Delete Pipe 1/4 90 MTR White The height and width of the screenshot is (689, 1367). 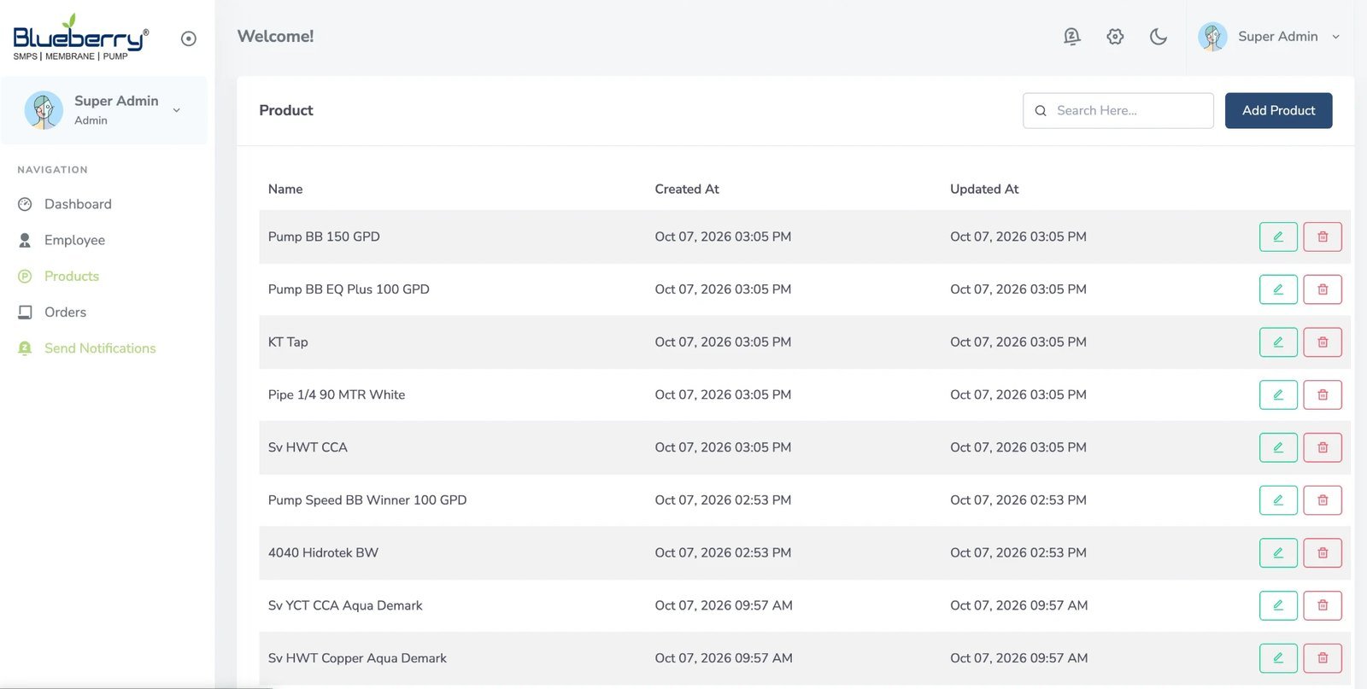tap(1323, 394)
